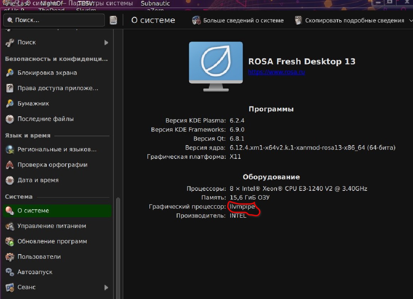
Task: Expand the Поиск submenu arrow
Action: tap(106, 42)
